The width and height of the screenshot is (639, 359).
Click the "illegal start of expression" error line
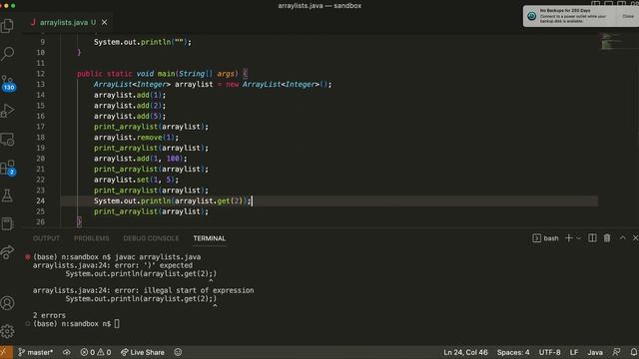coord(143,290)
